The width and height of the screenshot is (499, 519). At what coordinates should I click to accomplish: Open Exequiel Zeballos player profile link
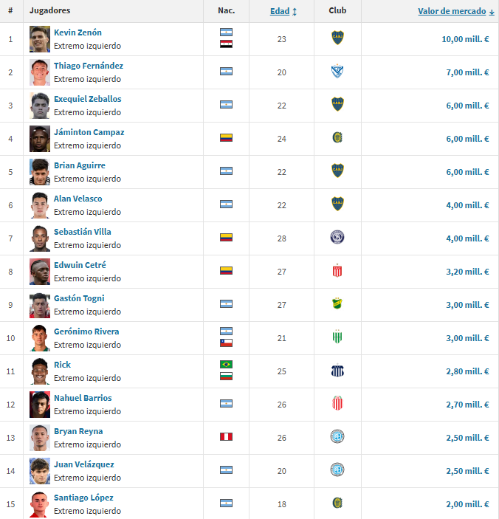(88, 99)
